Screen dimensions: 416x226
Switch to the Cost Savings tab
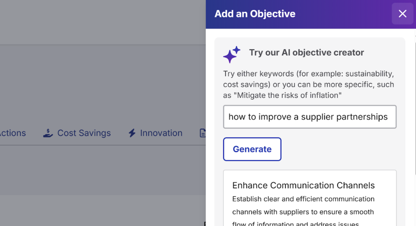coord(84,133)
